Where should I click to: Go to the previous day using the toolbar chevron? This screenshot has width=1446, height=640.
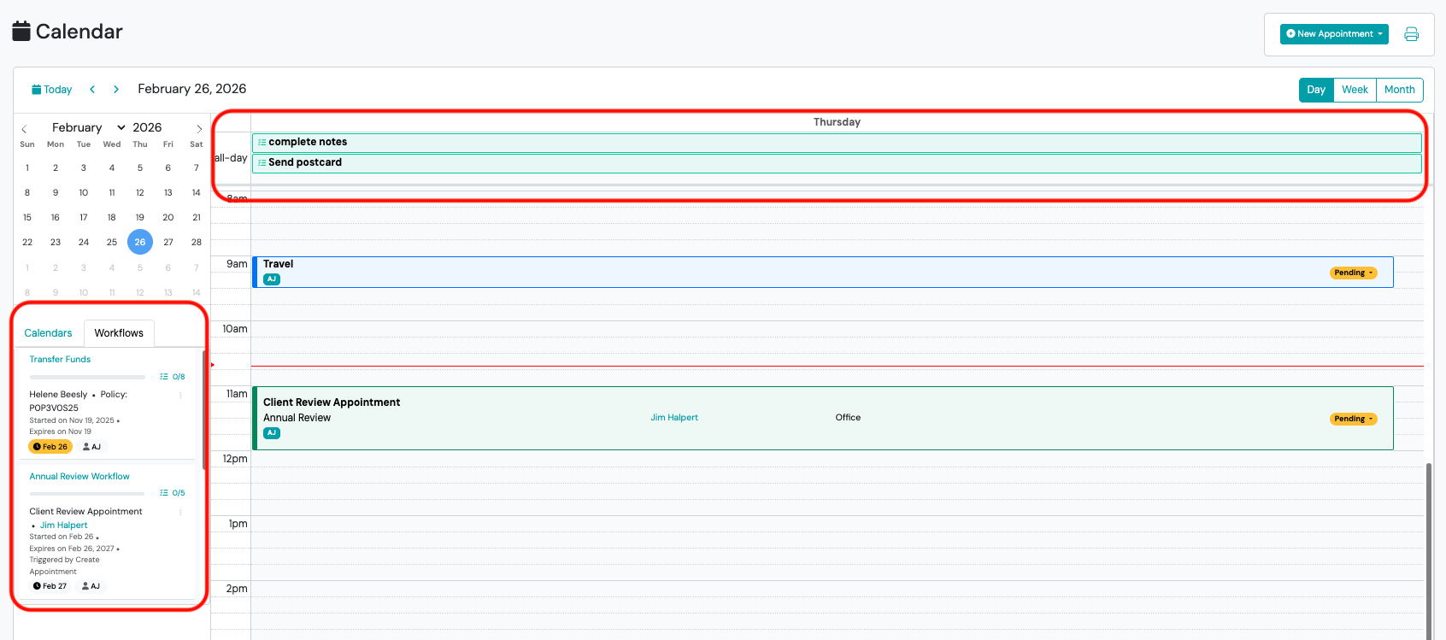click(92, 89)
